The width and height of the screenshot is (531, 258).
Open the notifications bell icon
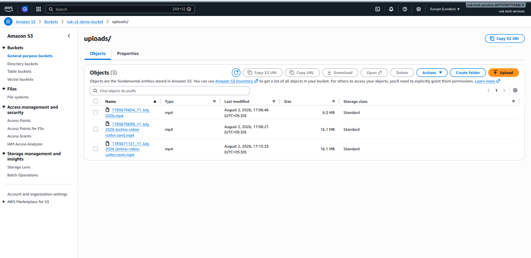(x=391, y=9)
